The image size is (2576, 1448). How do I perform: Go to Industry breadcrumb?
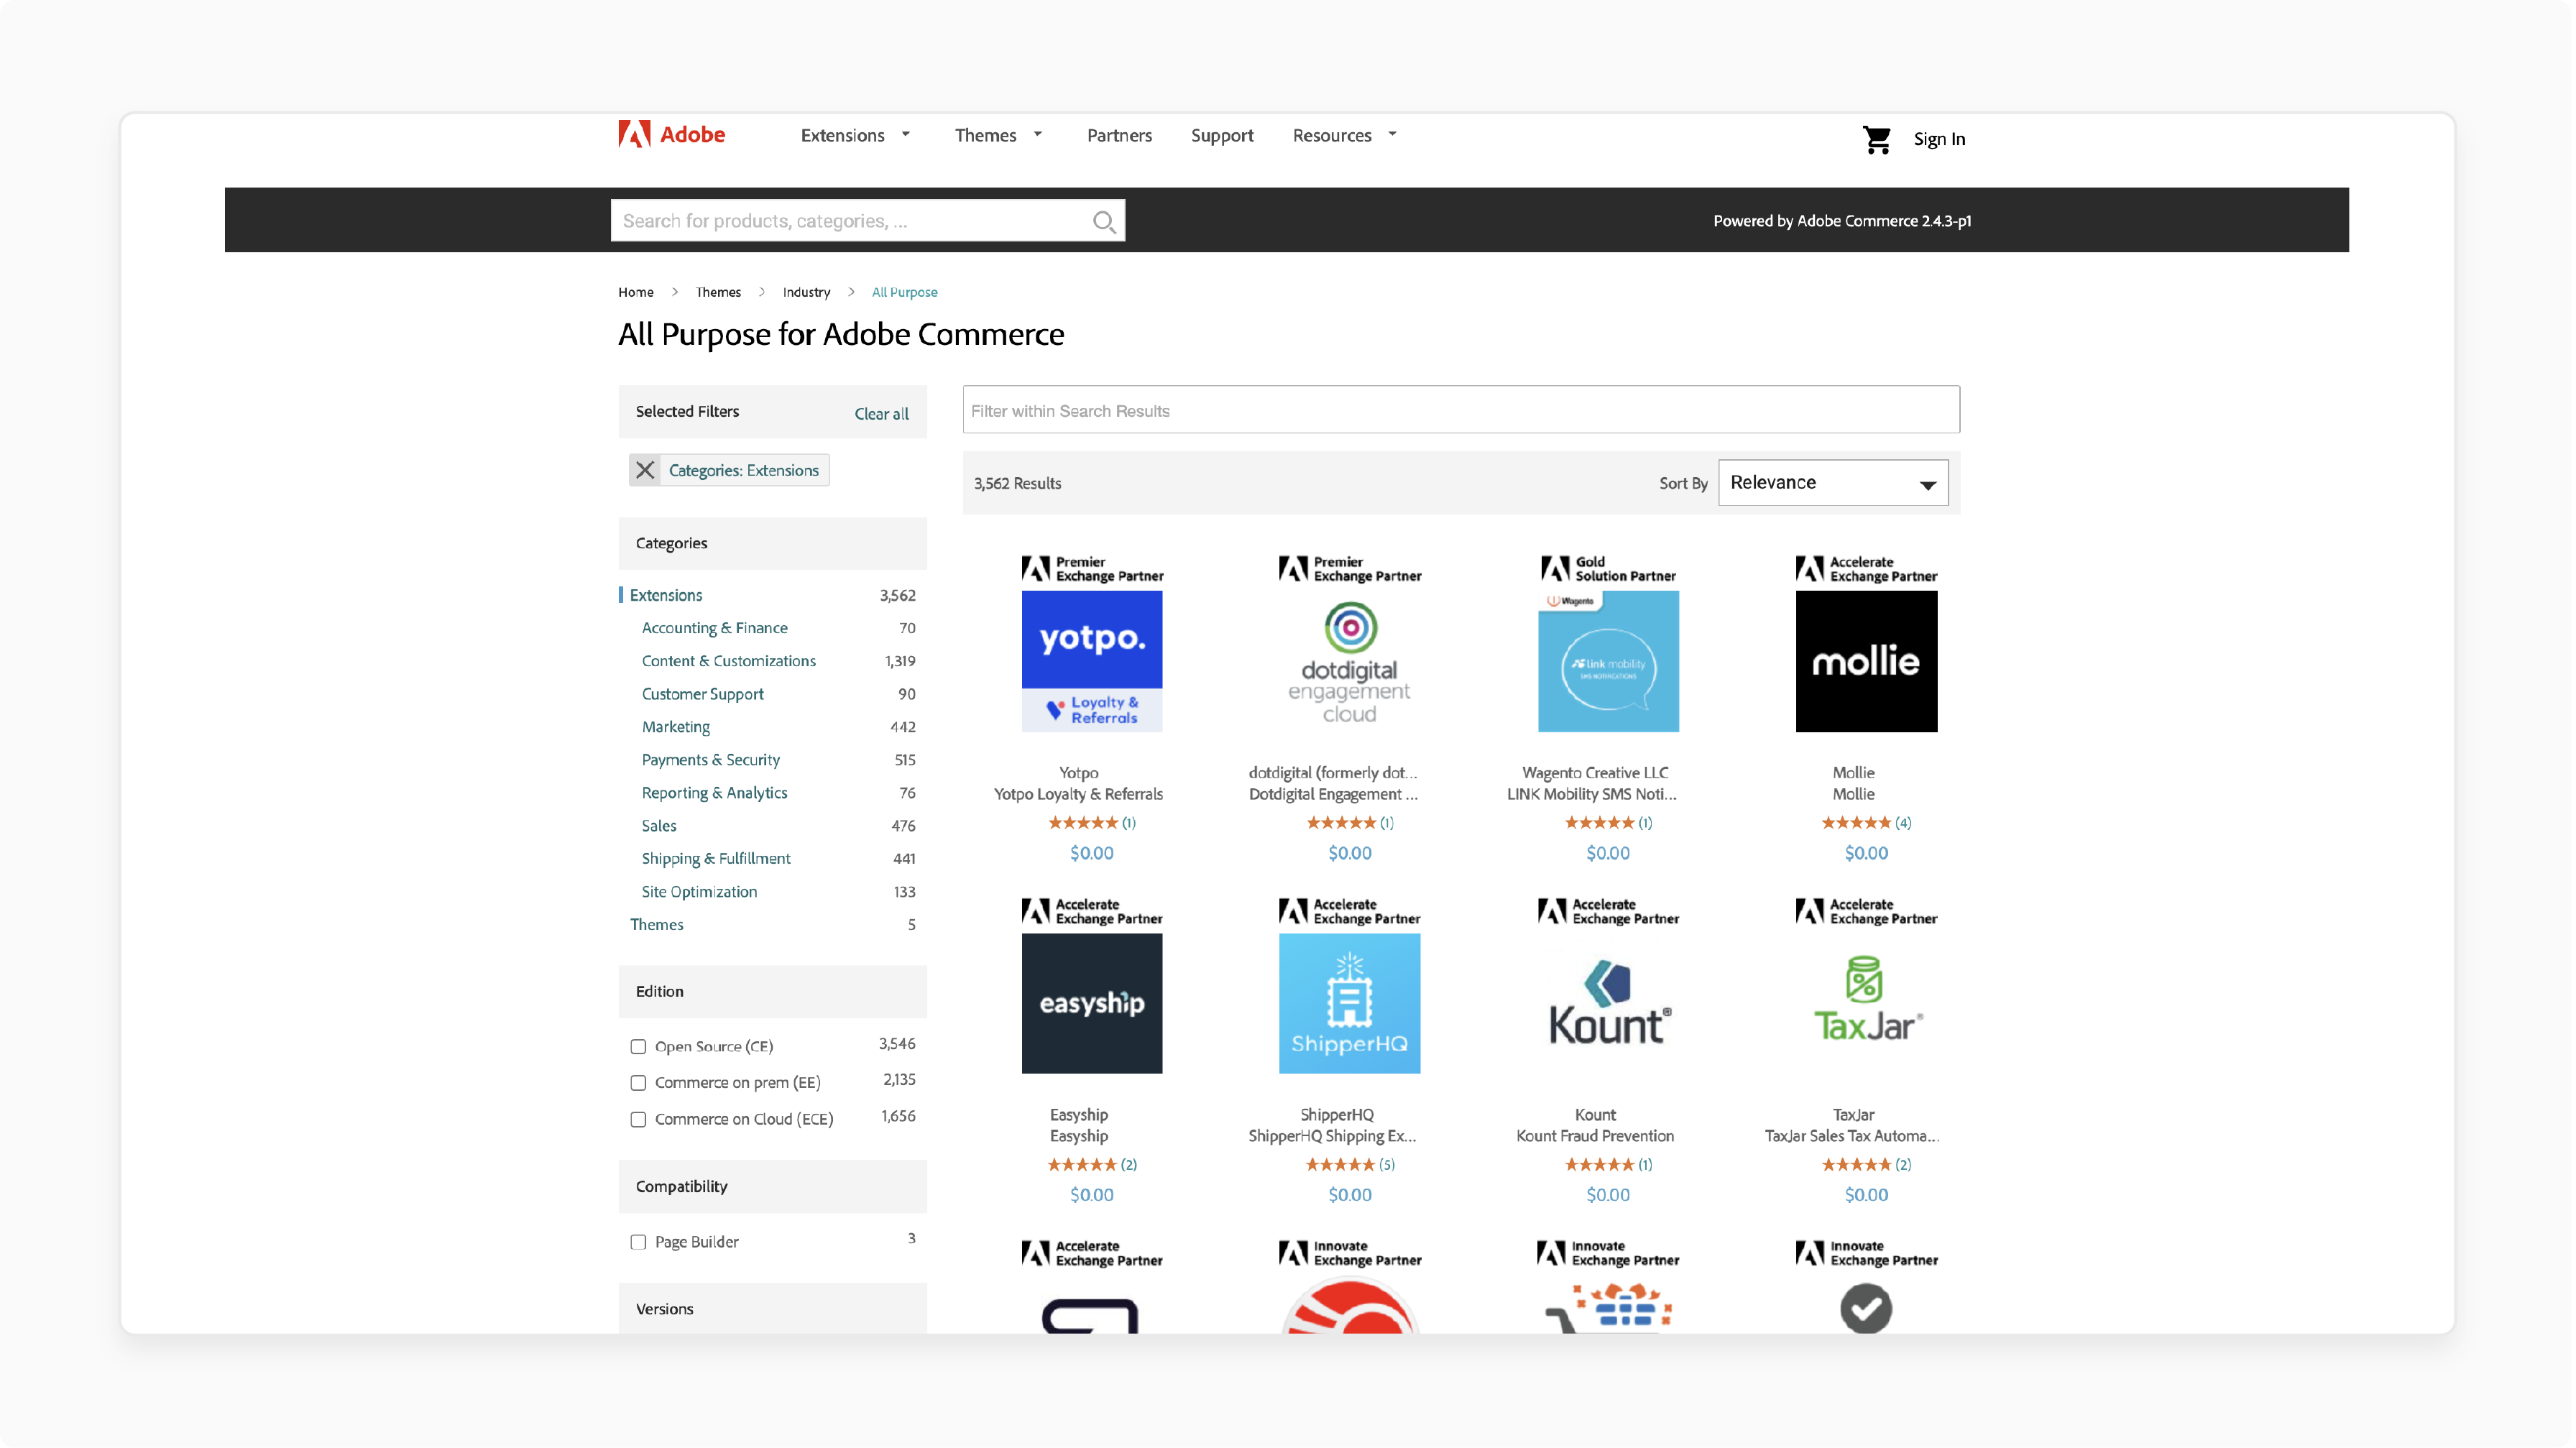[x=806, y=292]
